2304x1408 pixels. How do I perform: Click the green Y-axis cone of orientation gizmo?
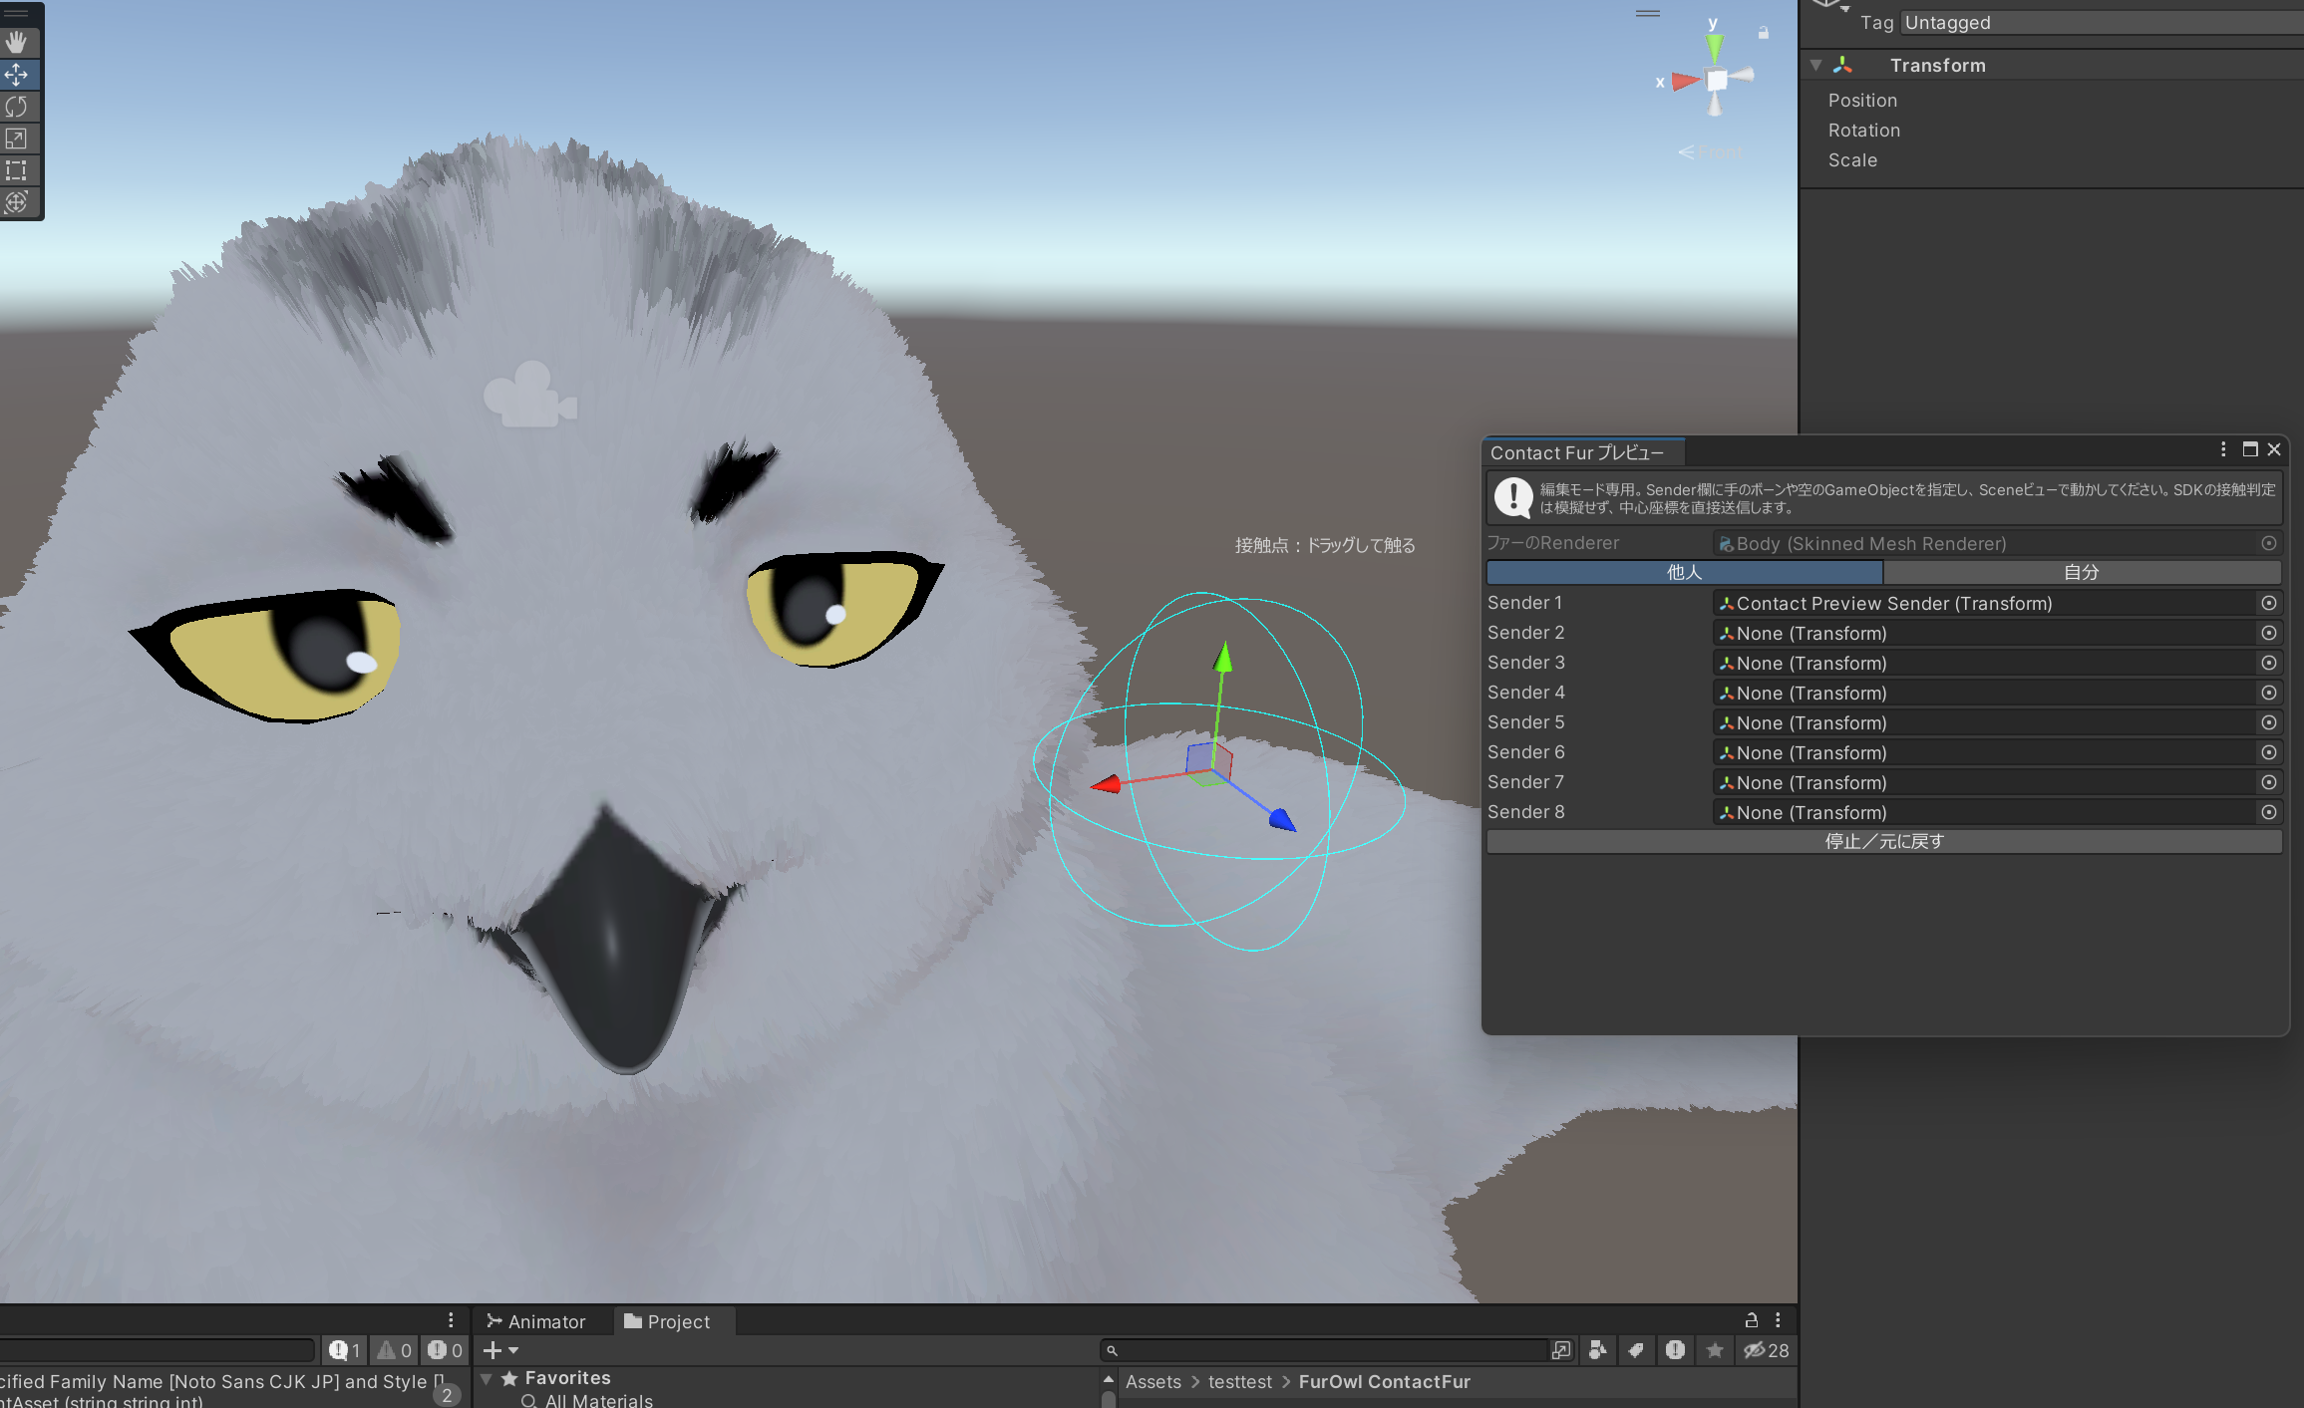pyautogui.click(x=1715, y=47)
